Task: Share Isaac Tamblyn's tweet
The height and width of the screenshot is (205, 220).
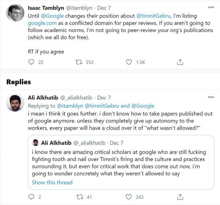Action: (x=180, y=62)
